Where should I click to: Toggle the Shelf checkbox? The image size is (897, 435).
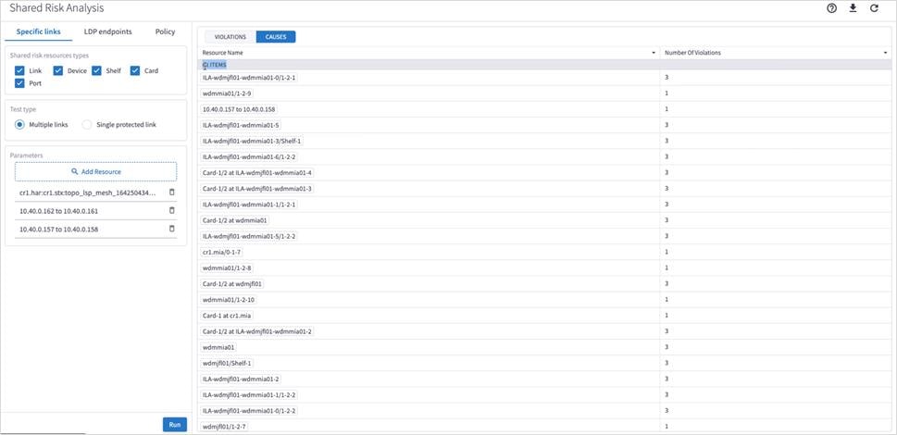pos(96,71)
